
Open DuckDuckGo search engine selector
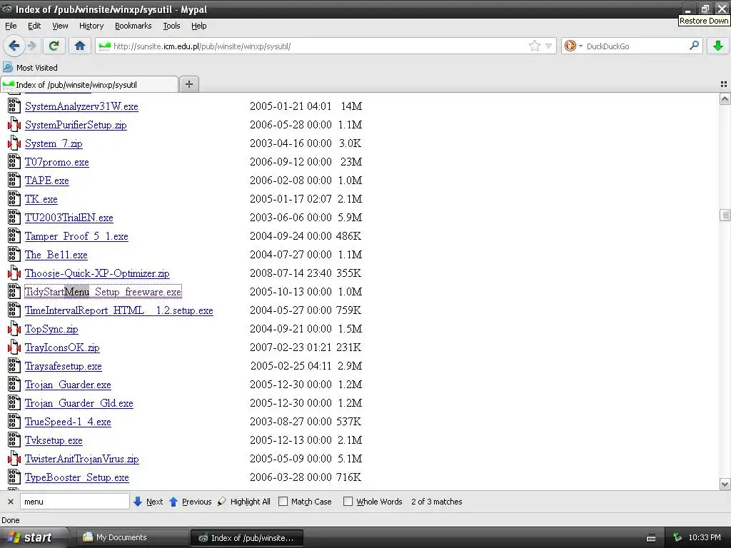click(x=573, y=46)
